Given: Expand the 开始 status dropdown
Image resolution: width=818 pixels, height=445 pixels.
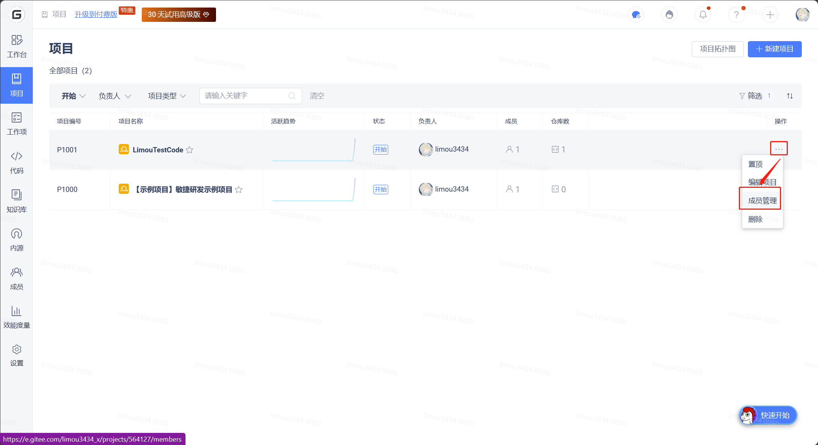Looking at the screenshot, I should (74, 96).
